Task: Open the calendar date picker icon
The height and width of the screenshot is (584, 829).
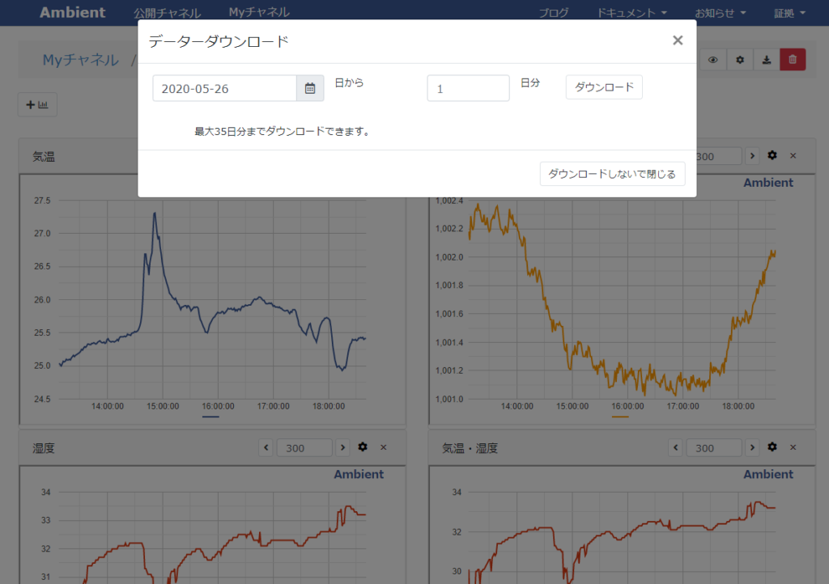Action: coord(310,88)
